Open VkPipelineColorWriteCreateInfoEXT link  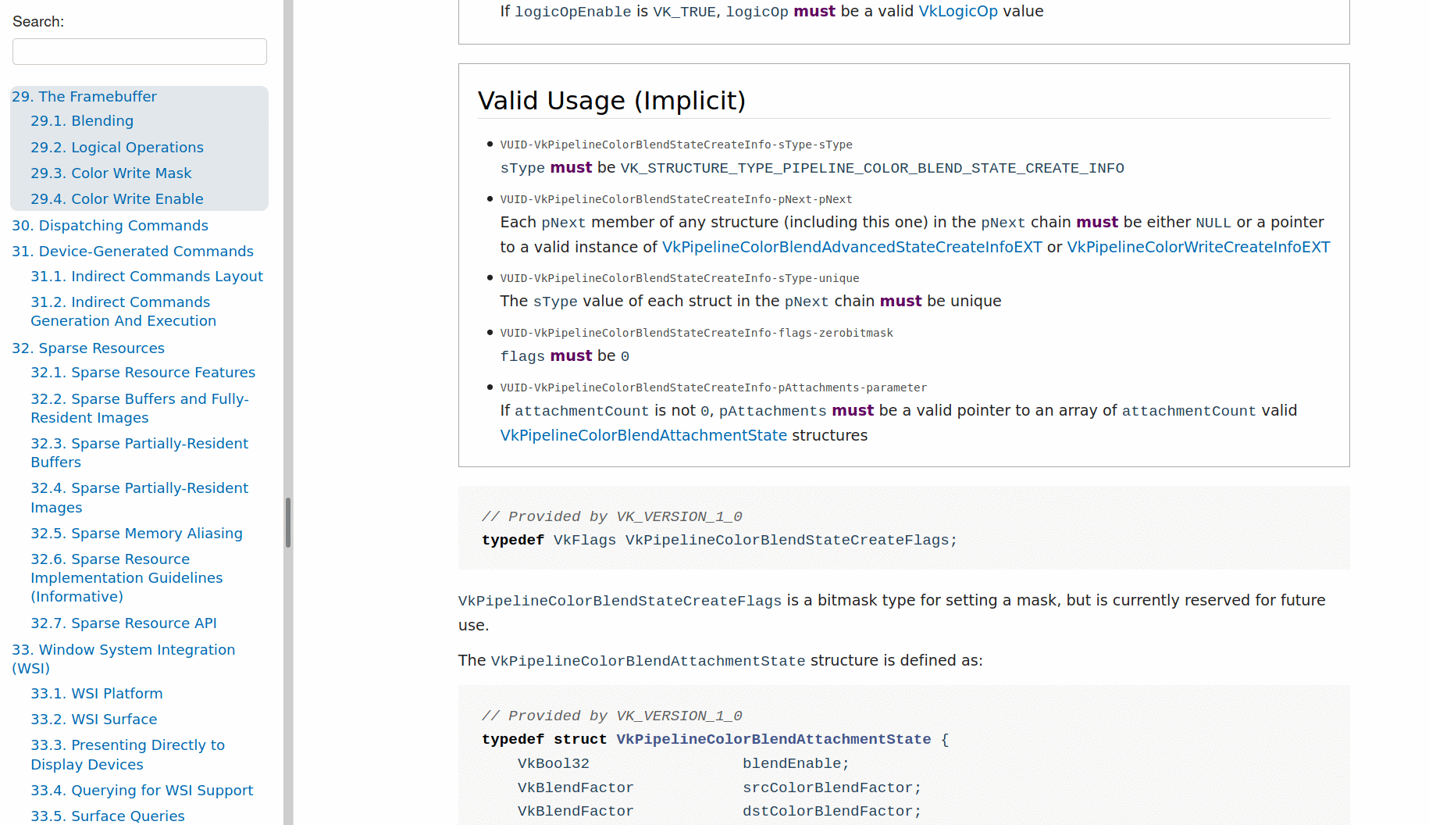coord(1198,247)
